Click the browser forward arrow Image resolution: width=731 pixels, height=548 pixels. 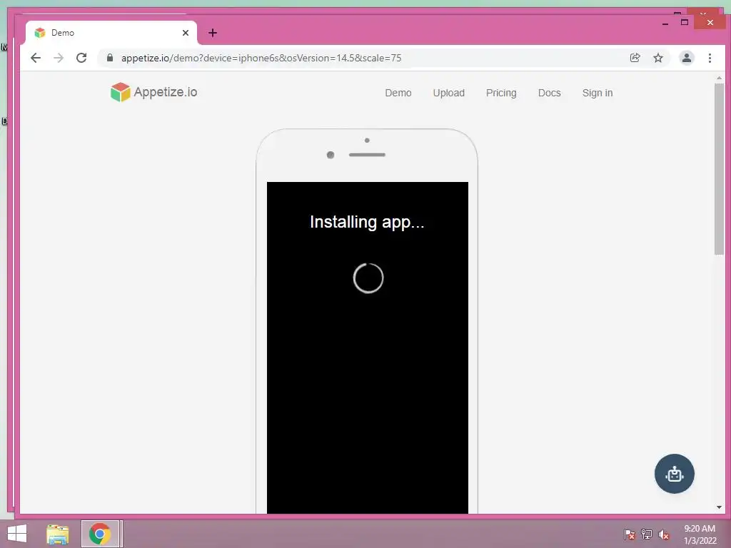pos(59,58)
